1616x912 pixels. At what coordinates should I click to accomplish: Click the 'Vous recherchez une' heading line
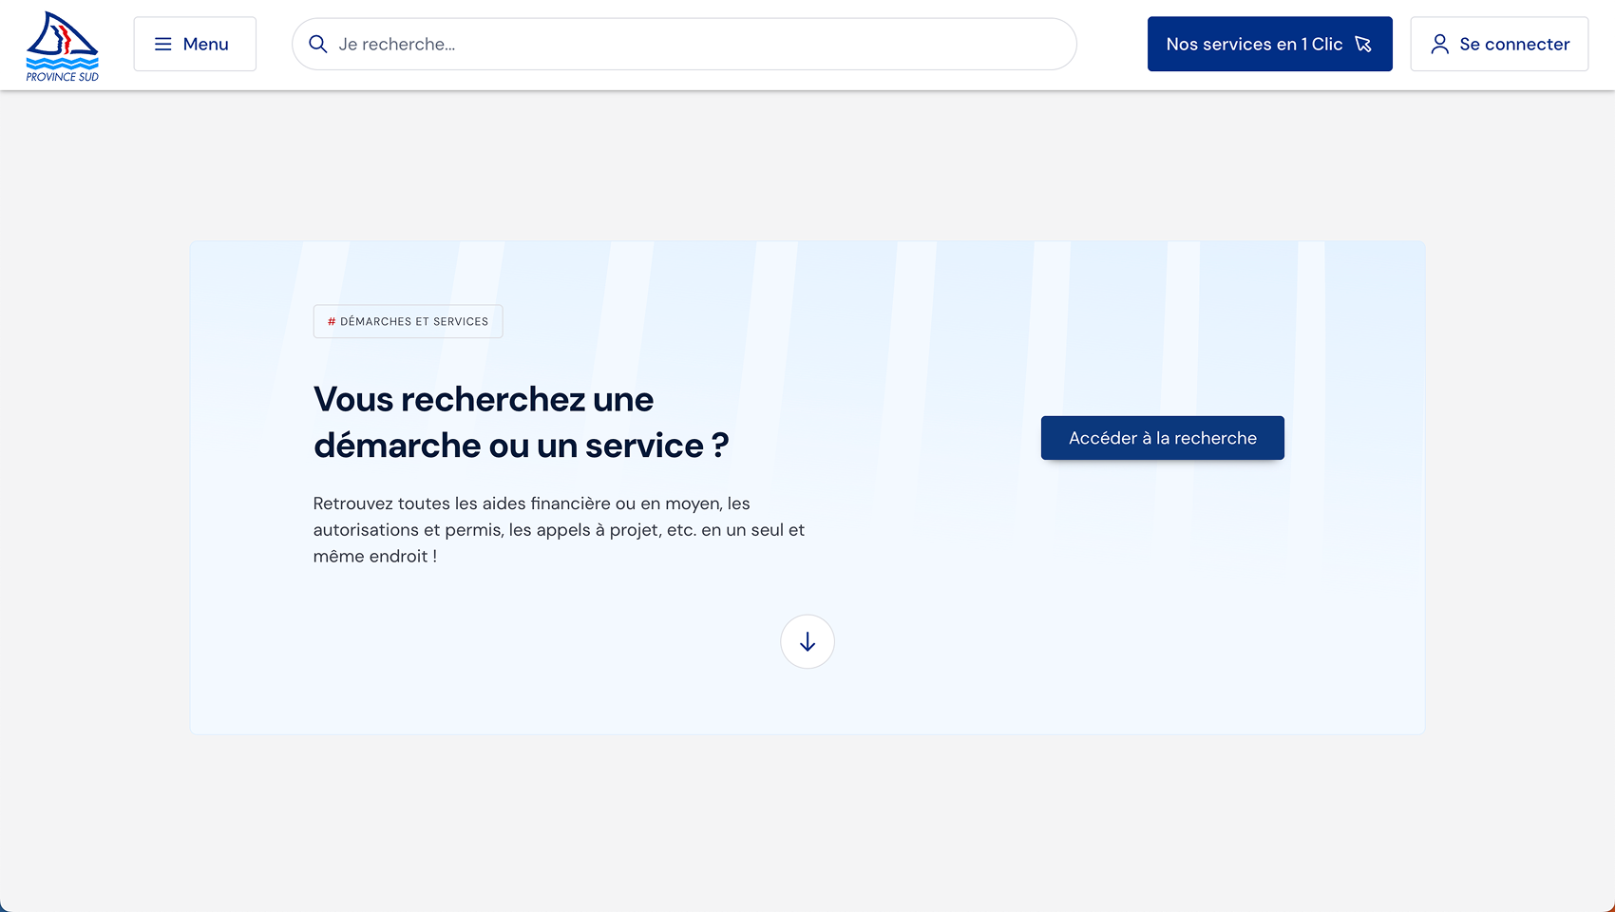[484, 400]
